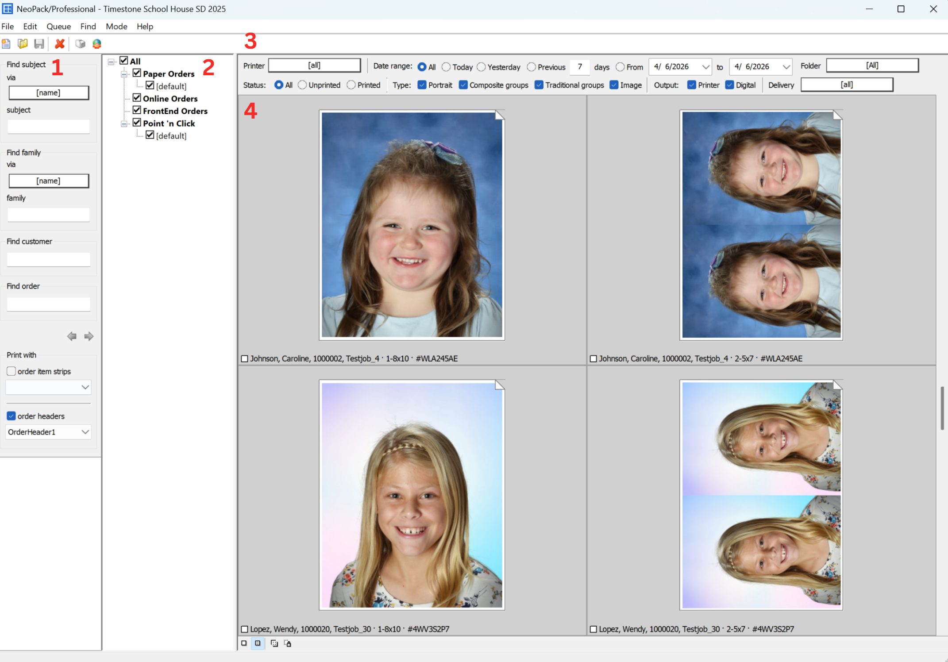Select Lopez, Wendy 2-5x7 thumbnail
Screen dimensions: 948x662
pyautogui.click(x=761, y=495)
